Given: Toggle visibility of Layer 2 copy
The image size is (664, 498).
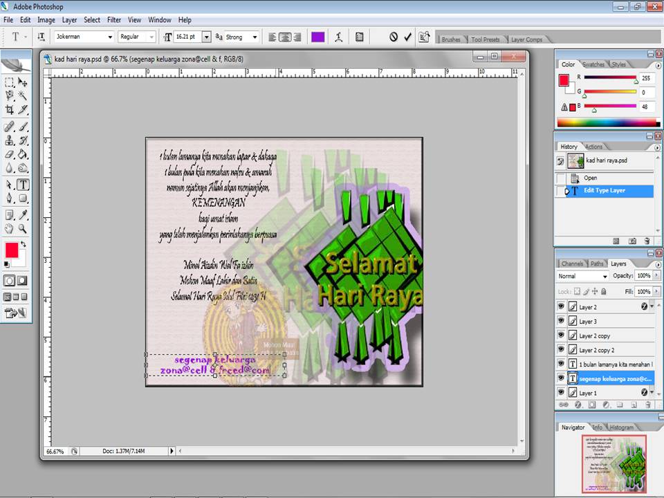Looking at the screenshot, I should pos(561,335).
